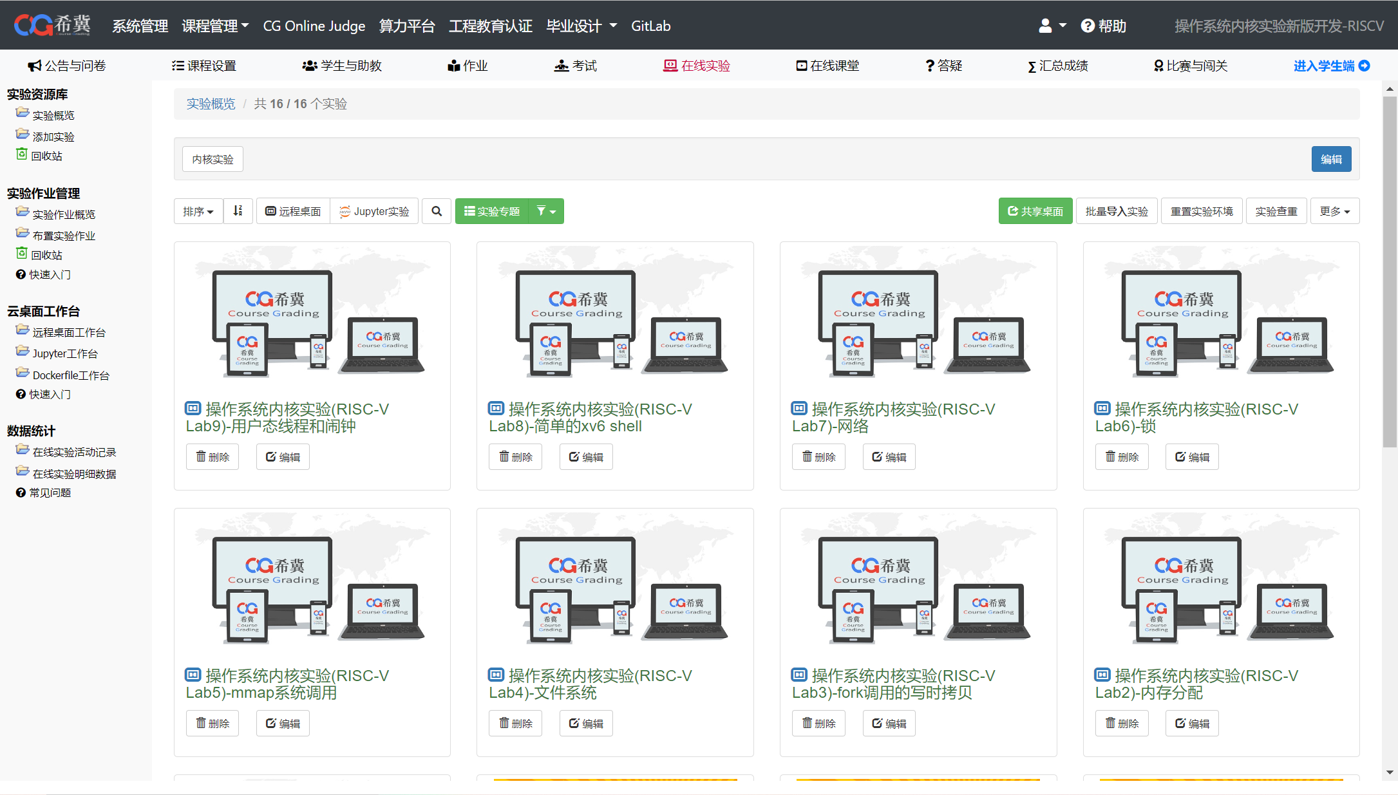The image size is (1398, 795).
Task: Edit the Lab7 网络 experiment
Action: 889,457
